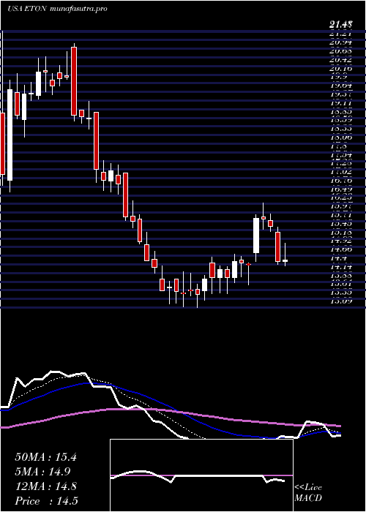Click the 21.45 top price label
The height and width of the screenshot is (512, 366).
pos(340,24)
